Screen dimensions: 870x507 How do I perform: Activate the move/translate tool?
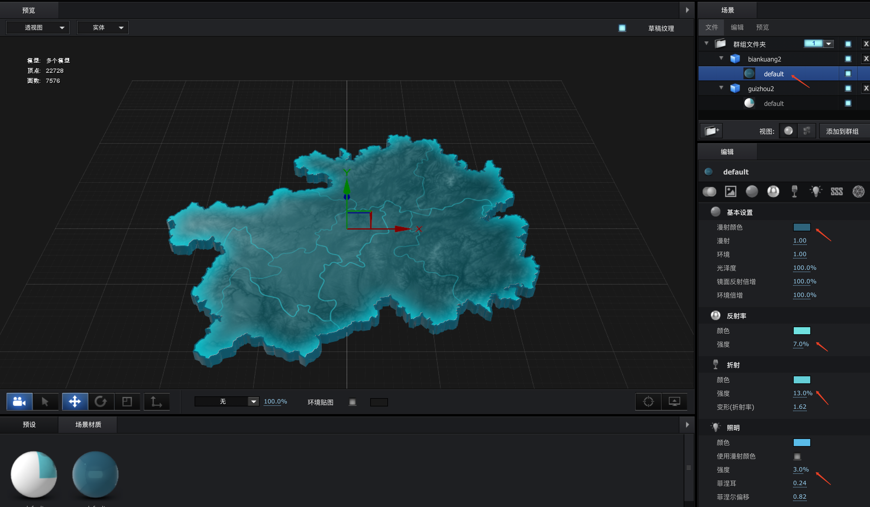pyautogui.click(x=75, y=402)
